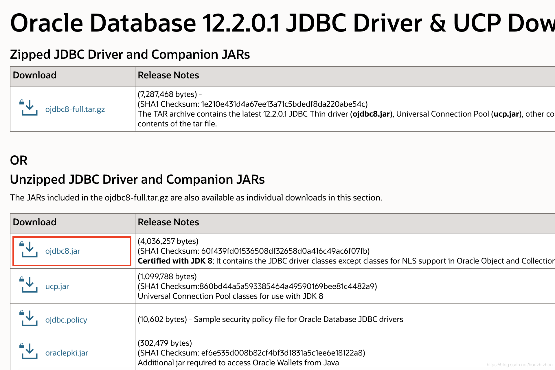
Task: Open the ojdbc8-full.tar.gz link
Action: tap(75, 109)
